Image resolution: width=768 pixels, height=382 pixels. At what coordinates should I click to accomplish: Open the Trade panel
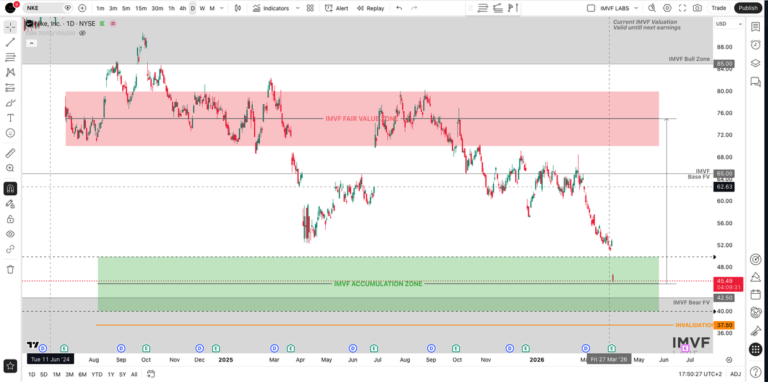719,8
